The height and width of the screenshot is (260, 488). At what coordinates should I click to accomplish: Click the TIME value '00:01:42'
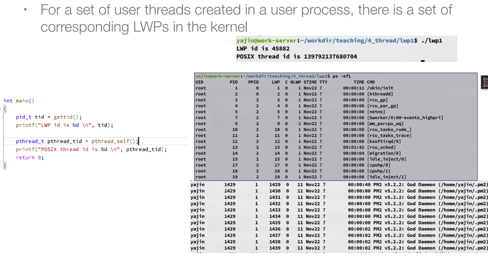(354, 147)
